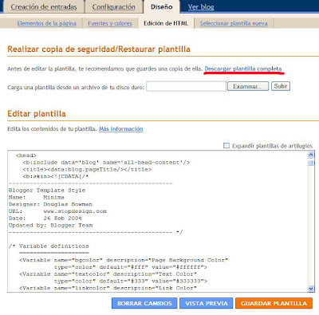Click Descargar plantilla completa link
This screenshot has height=315, width=319.
point(243,69)
